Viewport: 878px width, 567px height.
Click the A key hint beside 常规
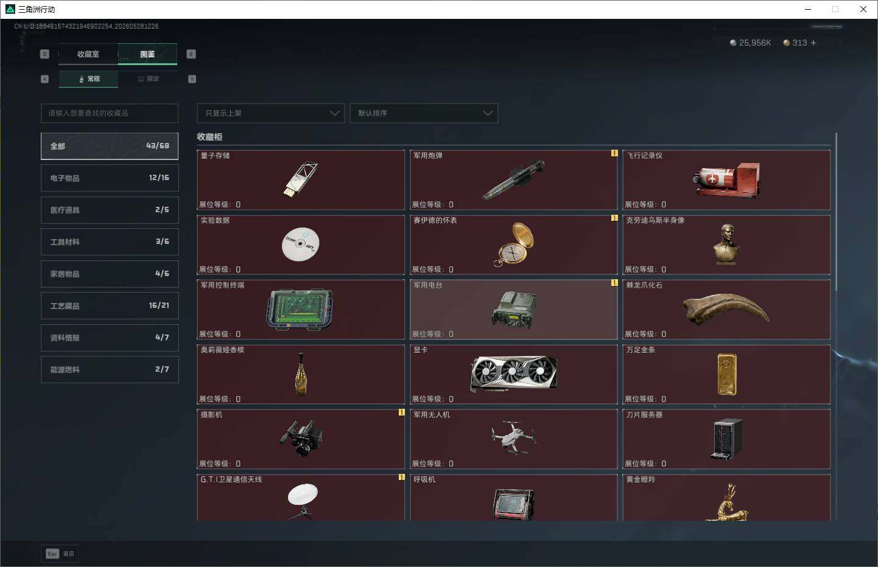pos(44,79)
